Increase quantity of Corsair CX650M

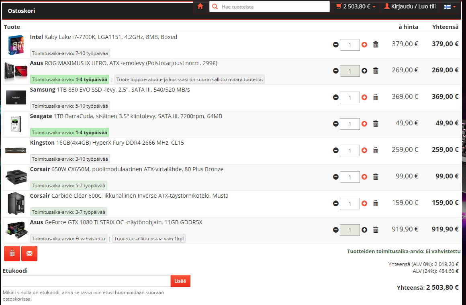pyautogui.click(x=364, y=177)
